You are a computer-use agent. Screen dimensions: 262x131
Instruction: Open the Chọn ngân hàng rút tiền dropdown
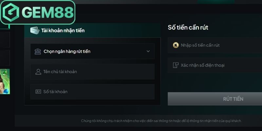(x=92, y=51)
